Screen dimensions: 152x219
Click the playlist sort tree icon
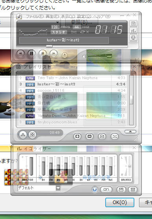point(23,135)
